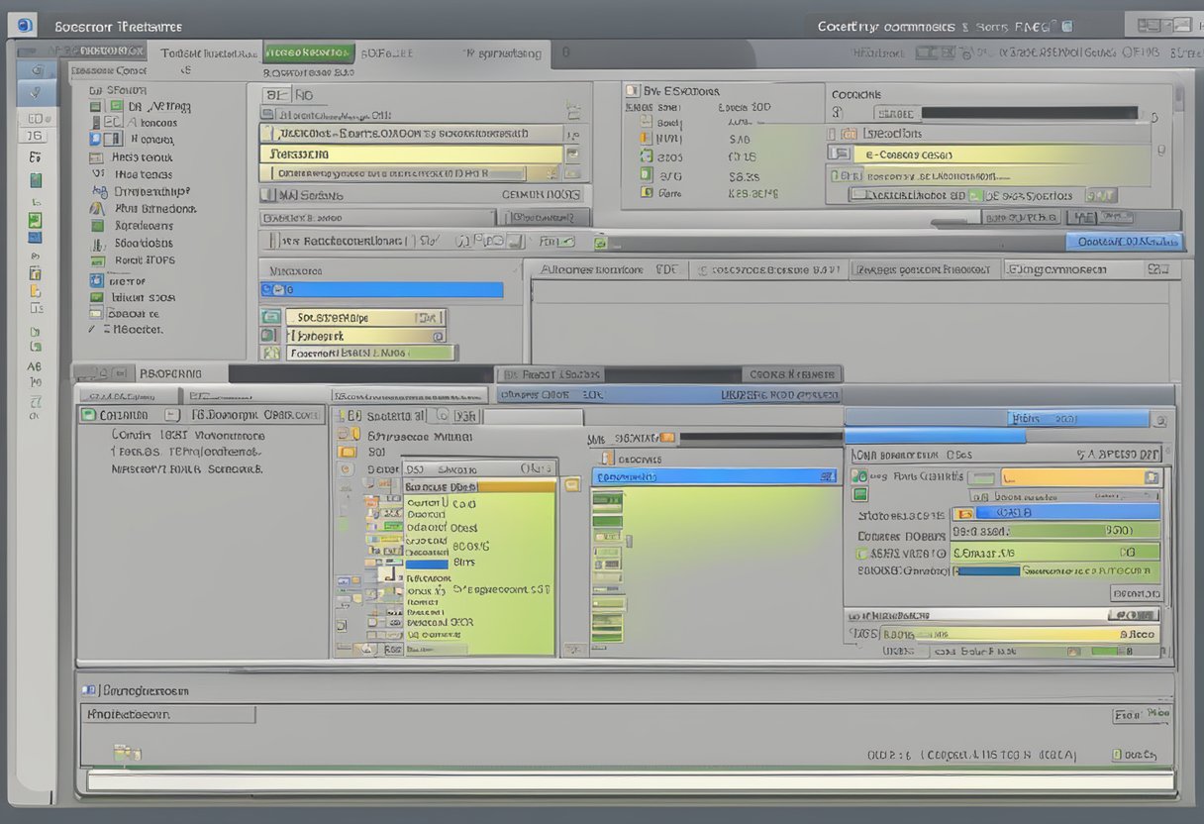
Task: Click the dark progress bar next to 'SIRGEE'
Action: tap(1030, 113)
